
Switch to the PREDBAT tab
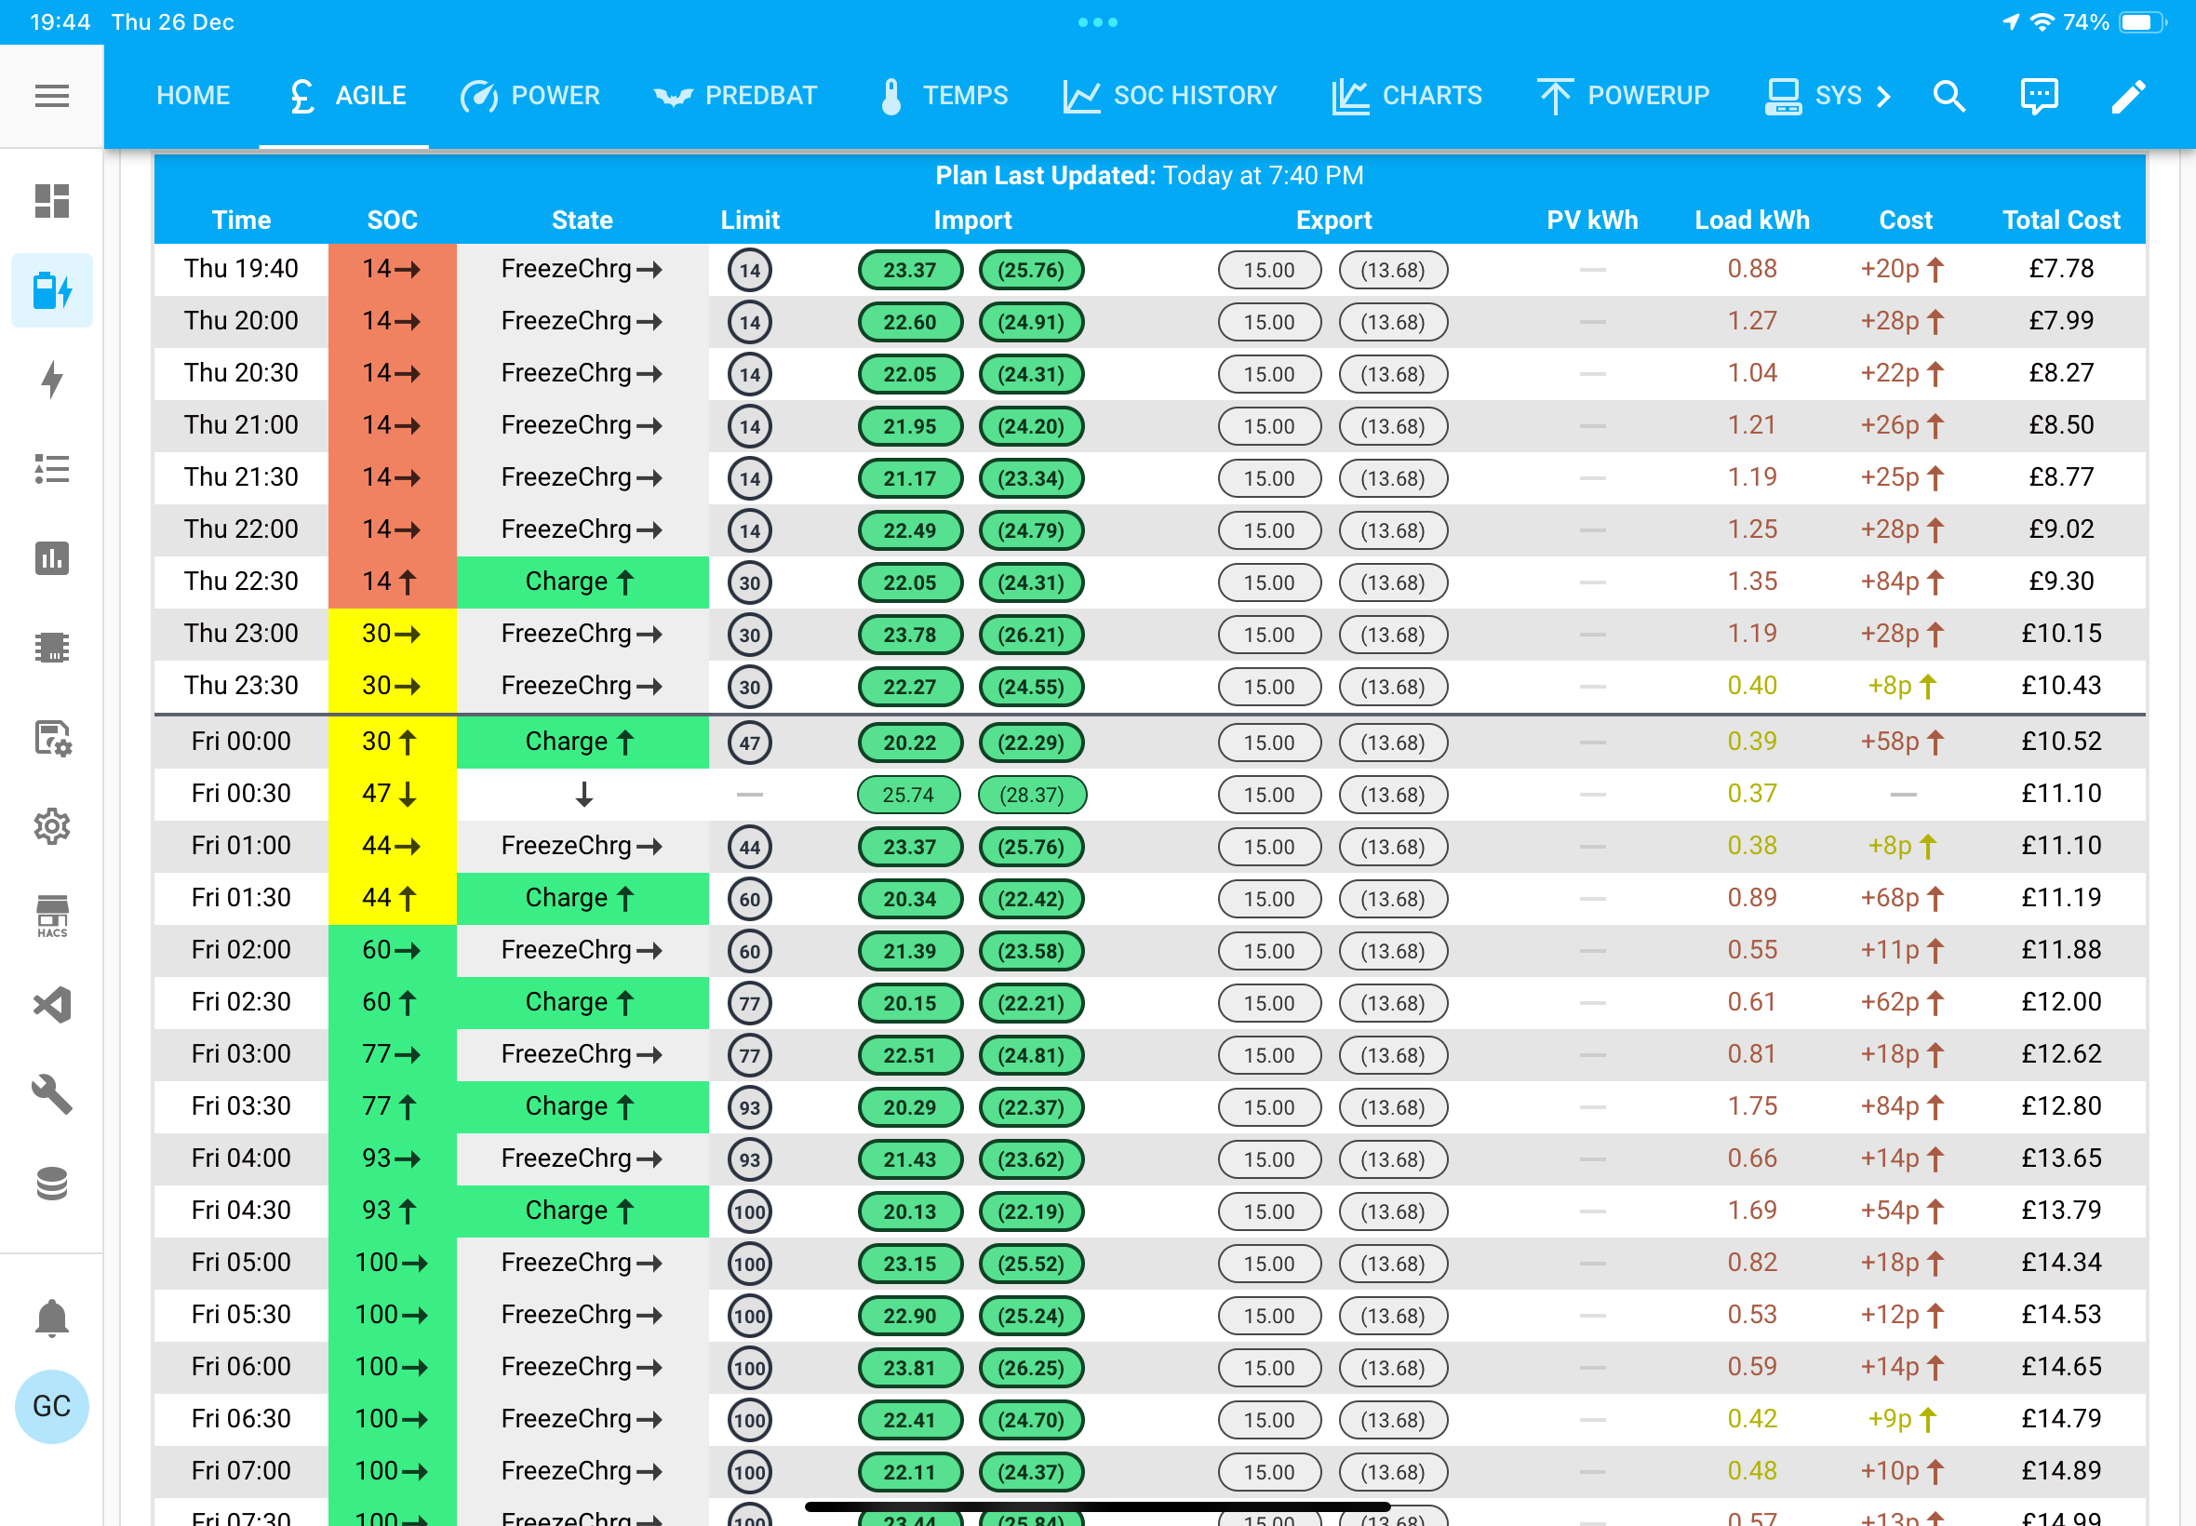coord(735,96)
